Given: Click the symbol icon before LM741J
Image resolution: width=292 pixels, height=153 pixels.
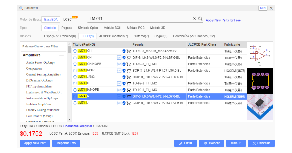Looking at the screenshot, I should [x=75, y=103].
